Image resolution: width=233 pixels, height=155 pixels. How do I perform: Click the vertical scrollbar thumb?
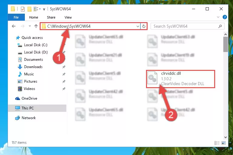pyautogui.click(x=225, y=44)
